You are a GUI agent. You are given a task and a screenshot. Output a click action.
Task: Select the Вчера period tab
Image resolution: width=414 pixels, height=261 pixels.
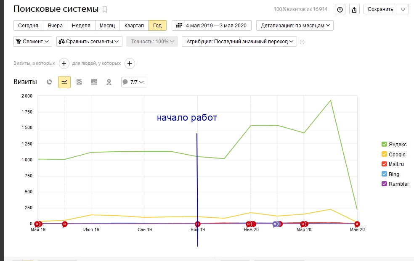[55, 25]
